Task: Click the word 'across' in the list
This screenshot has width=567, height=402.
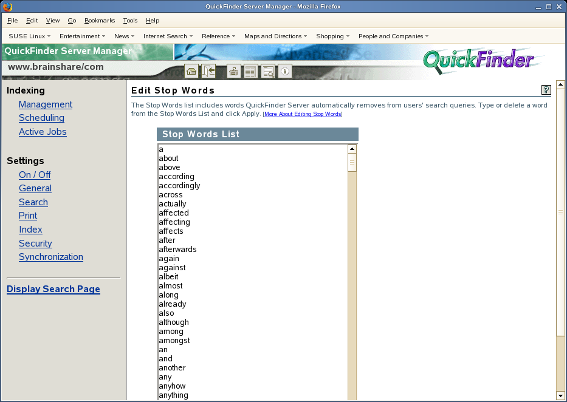Action: pyautogui.click(x=171, y=195)
